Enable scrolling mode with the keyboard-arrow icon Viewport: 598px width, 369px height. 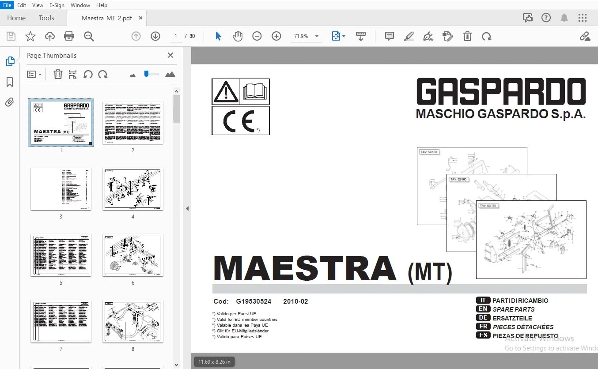coord(361,36)
